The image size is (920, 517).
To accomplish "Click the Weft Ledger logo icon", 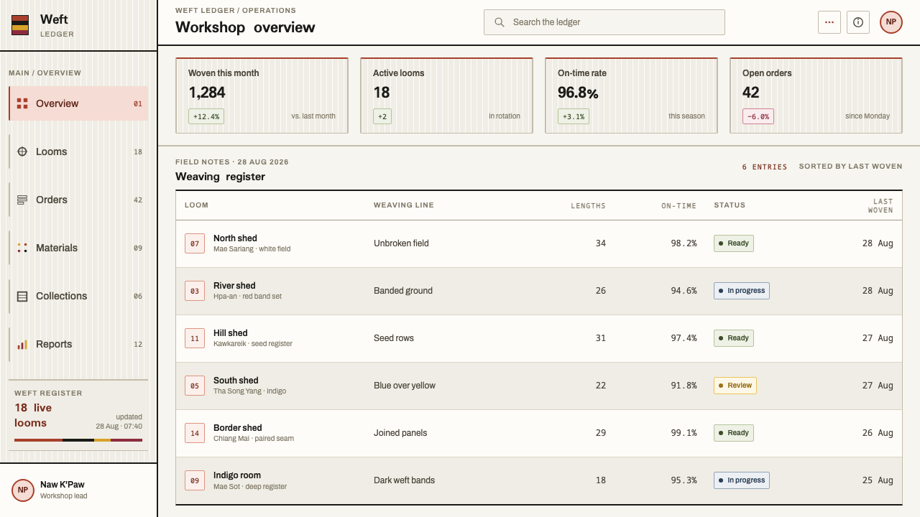I will point(20,25).
